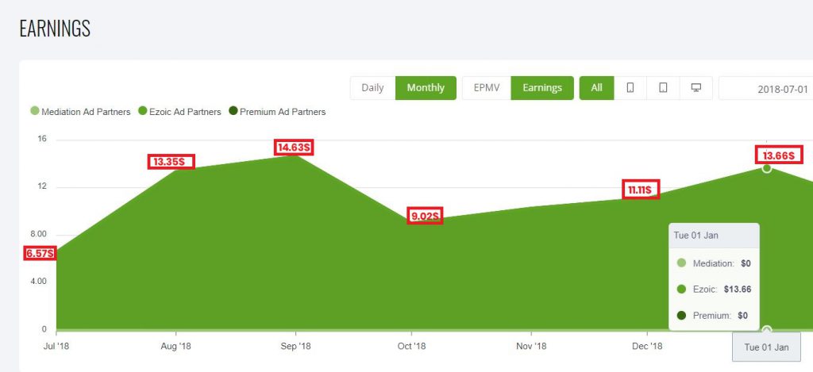Switch the chart to EPMV

(x=487, y=88)
